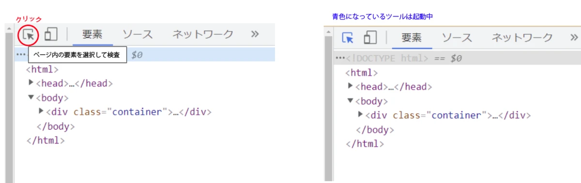Select the <html> opening tag in right panel
Viewport: 581px width, 183px height.
pos(362,73)
